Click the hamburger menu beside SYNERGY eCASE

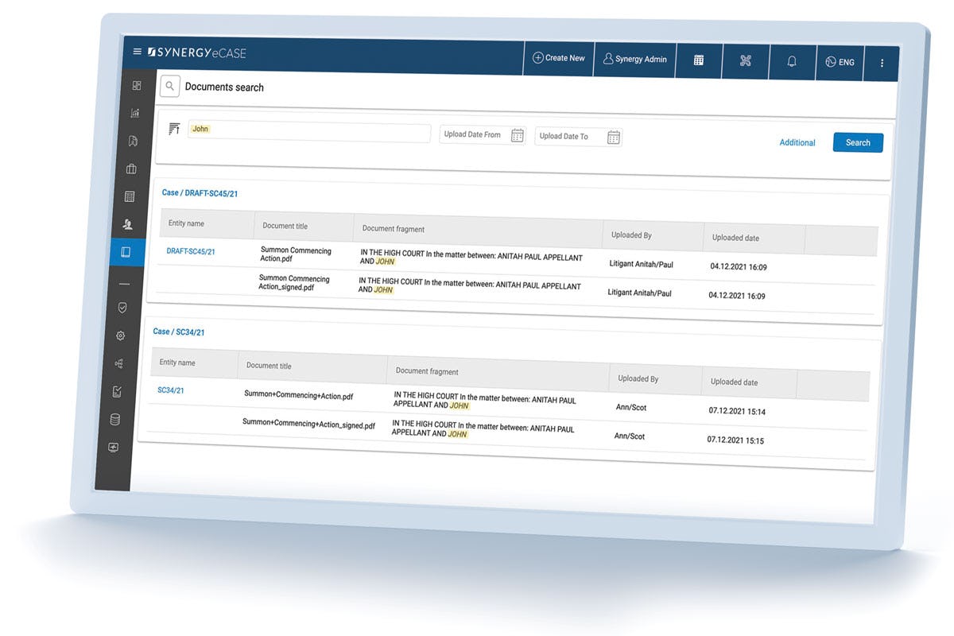coord(138,50)
